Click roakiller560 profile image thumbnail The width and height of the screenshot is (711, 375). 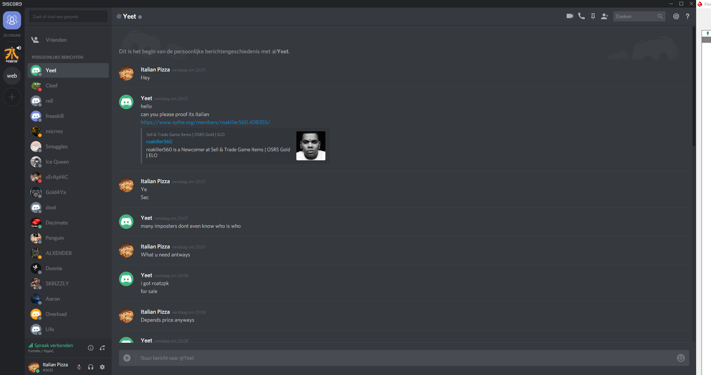[311, 146]
